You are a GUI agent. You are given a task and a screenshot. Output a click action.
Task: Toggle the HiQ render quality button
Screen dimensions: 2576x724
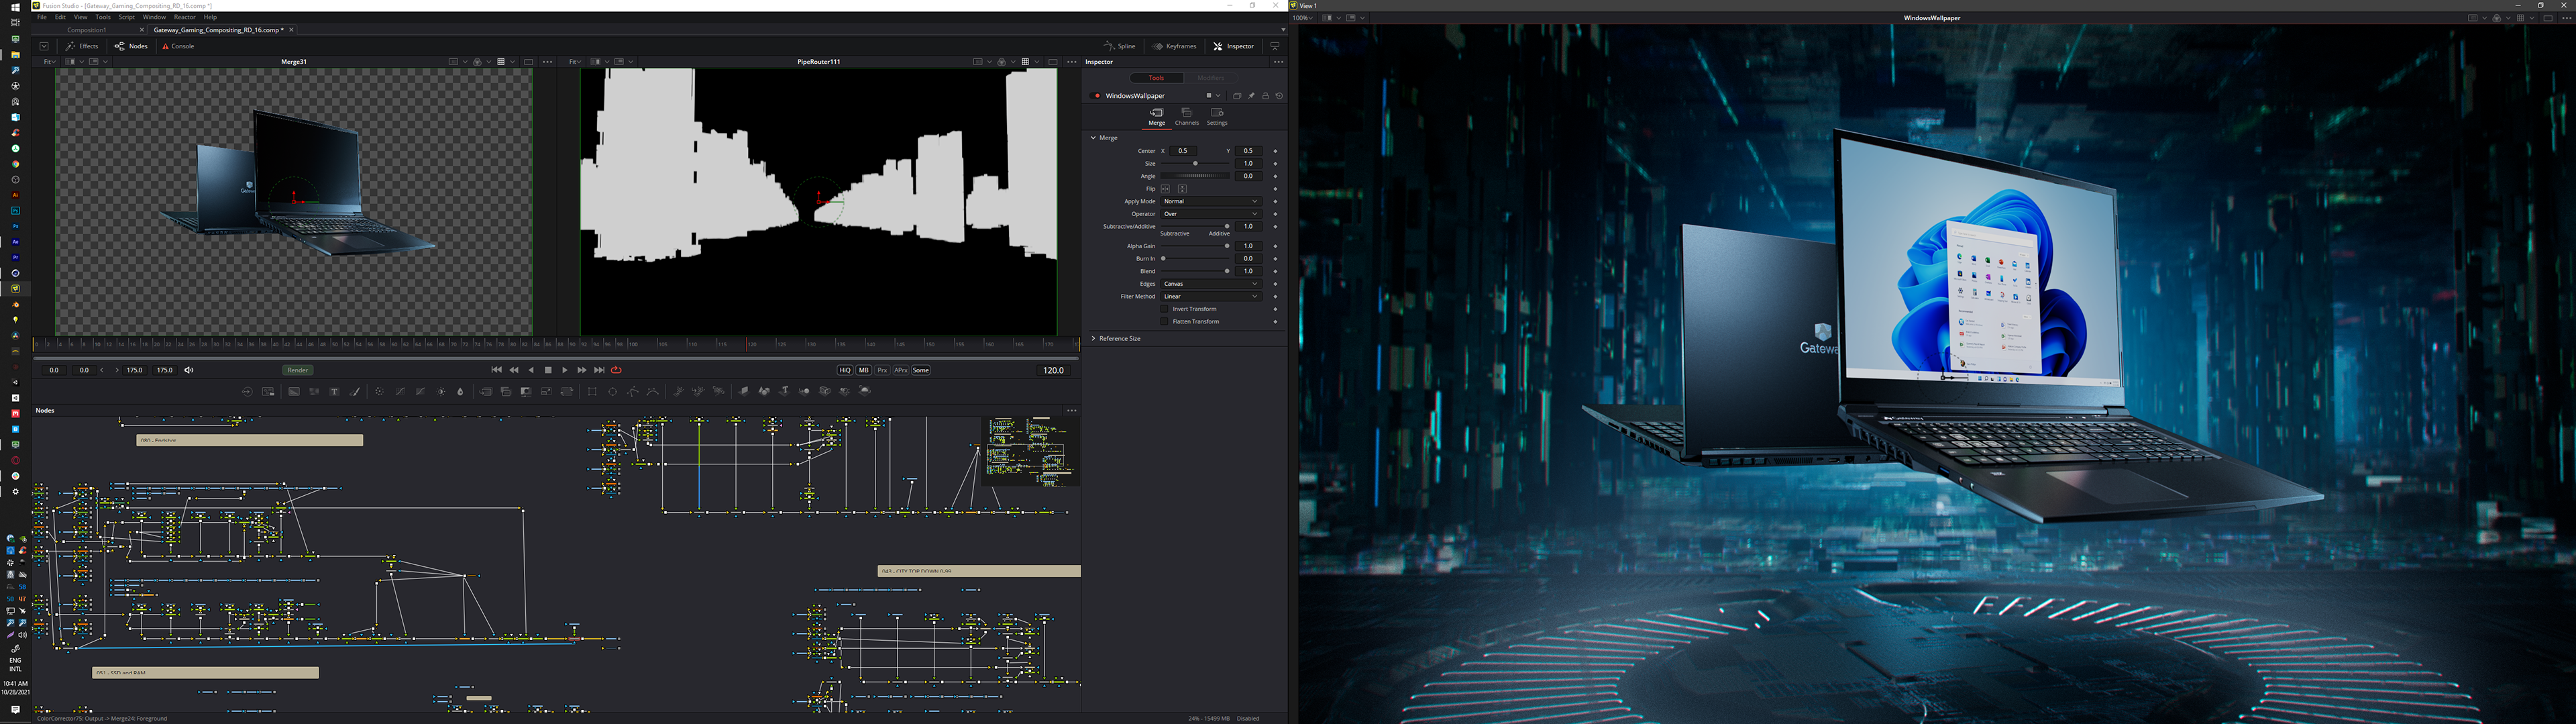[x=845, y=370]
